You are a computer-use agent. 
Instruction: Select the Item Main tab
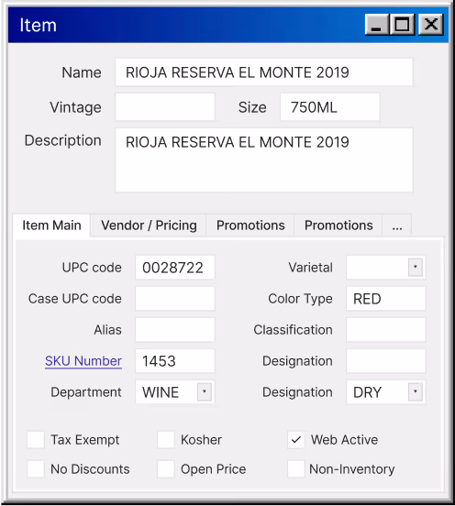point(51,225)
